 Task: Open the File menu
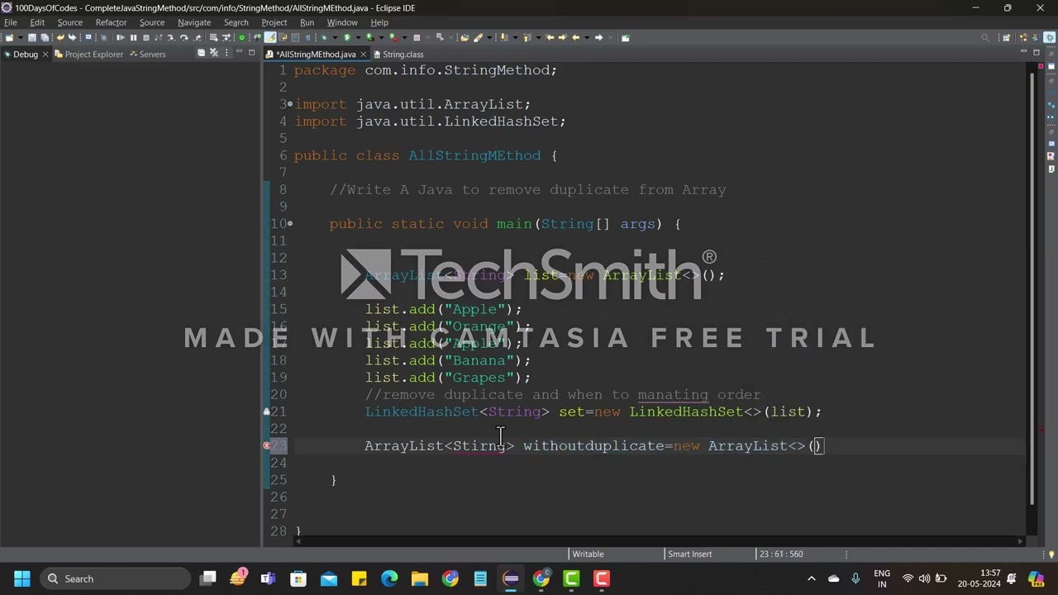click(11, 22)
